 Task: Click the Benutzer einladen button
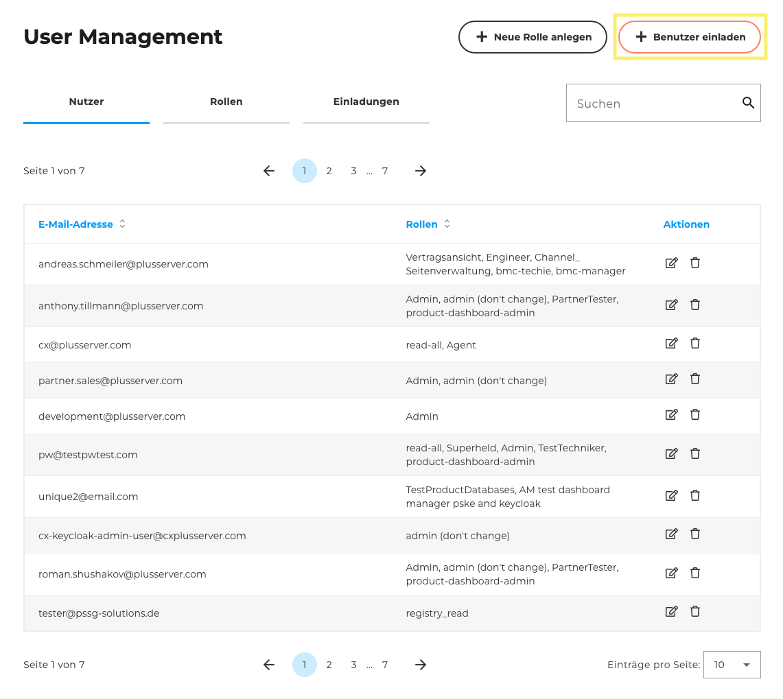[x=689, y=37]
